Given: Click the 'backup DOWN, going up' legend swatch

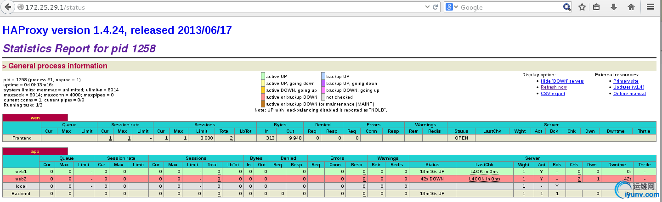Looking at the screenshot, I should click(x=323, y=90).
